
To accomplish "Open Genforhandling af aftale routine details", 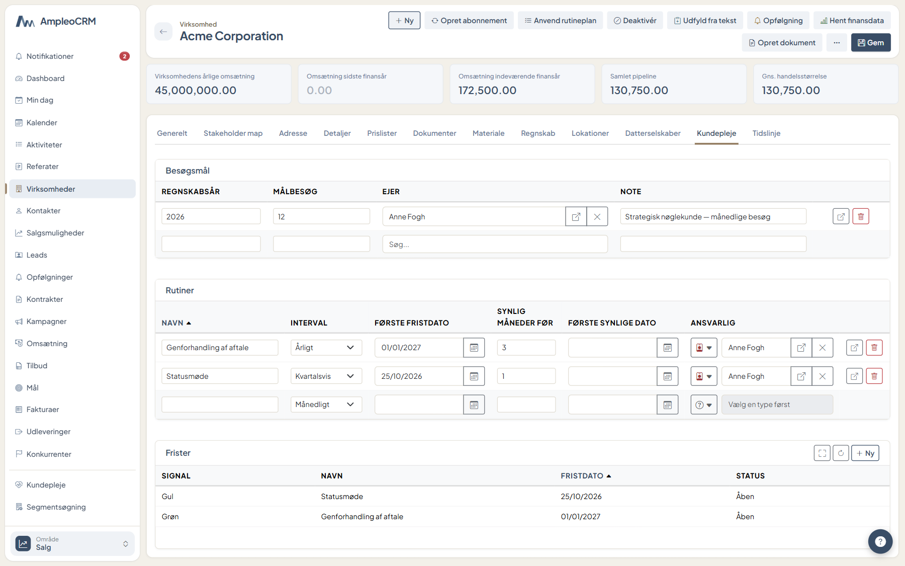I will (854, 348).
